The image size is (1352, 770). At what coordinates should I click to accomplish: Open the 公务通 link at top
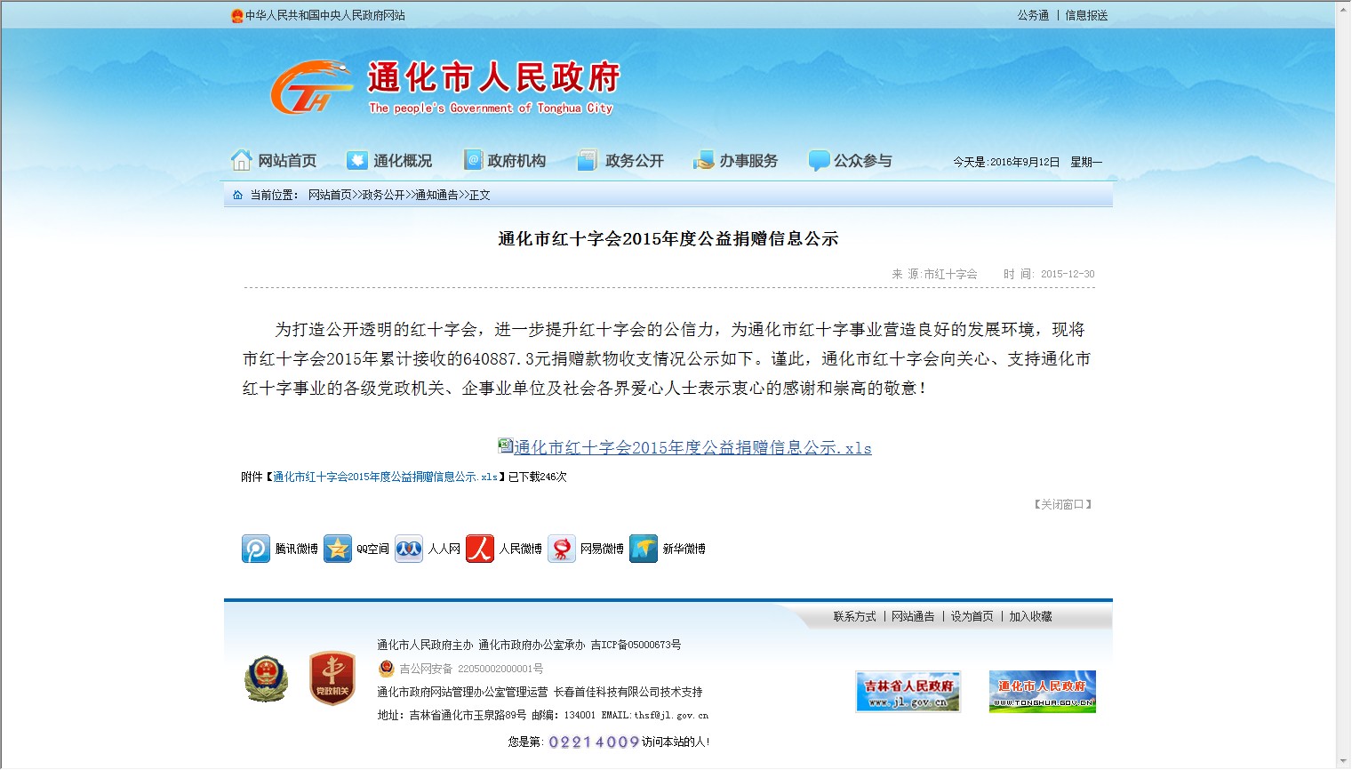pos(1033,15)
